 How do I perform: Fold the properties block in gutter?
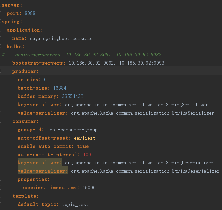tap(1, 179)
